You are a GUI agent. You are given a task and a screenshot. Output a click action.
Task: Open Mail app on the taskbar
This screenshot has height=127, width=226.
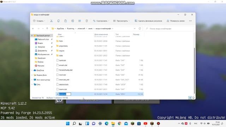[126, 123]
